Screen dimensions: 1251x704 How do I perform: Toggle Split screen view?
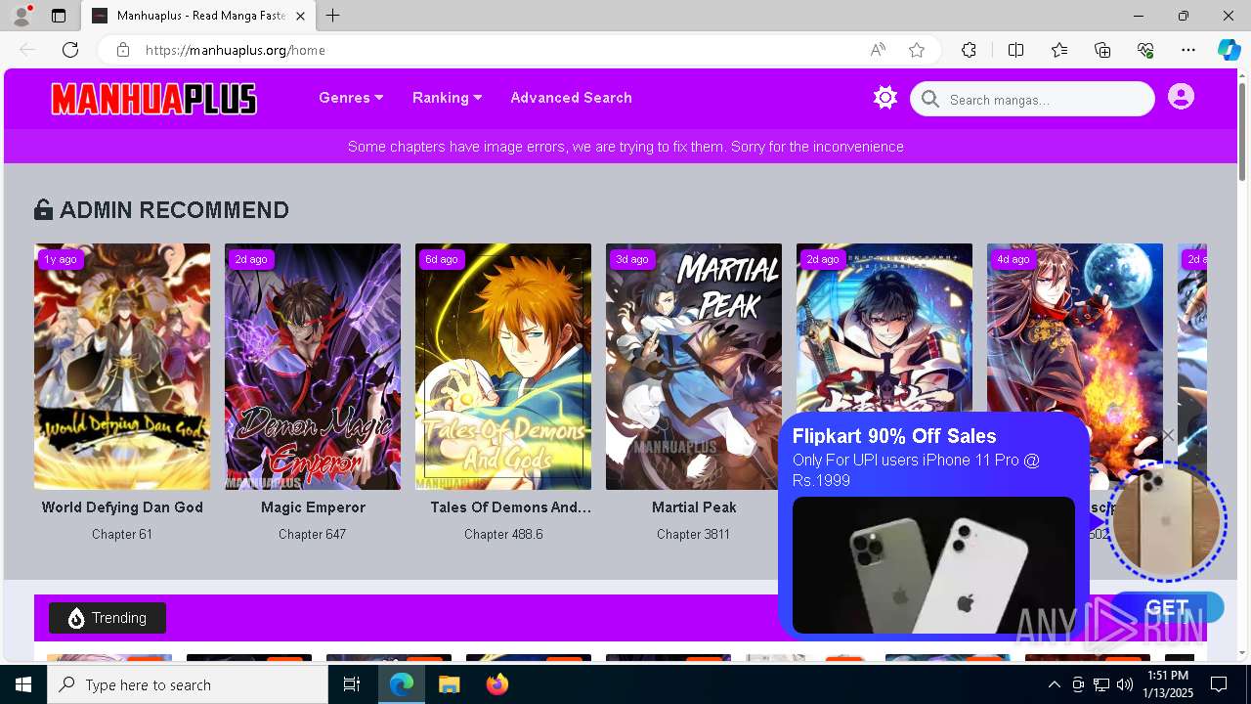(x=1015, y=50)
